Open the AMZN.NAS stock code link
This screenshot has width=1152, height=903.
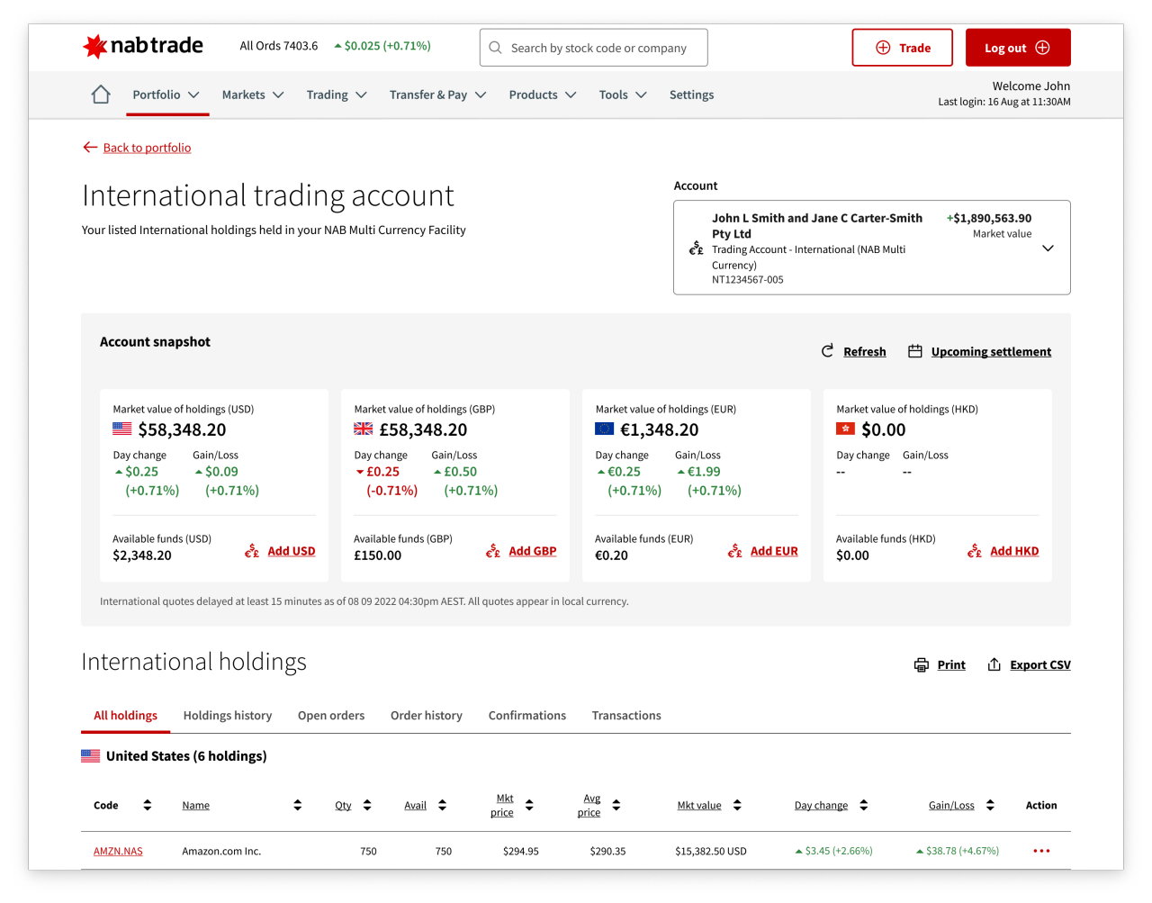(x=118, y=851)
